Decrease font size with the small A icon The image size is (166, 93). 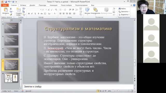(x=52, y=10)
